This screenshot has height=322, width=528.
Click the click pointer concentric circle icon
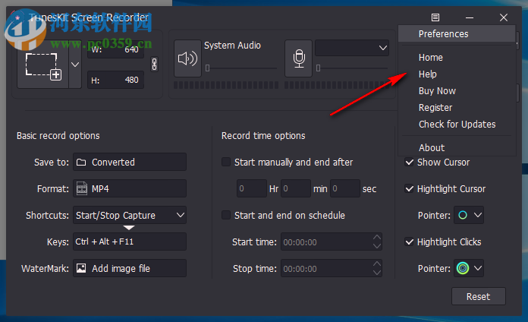463,268
